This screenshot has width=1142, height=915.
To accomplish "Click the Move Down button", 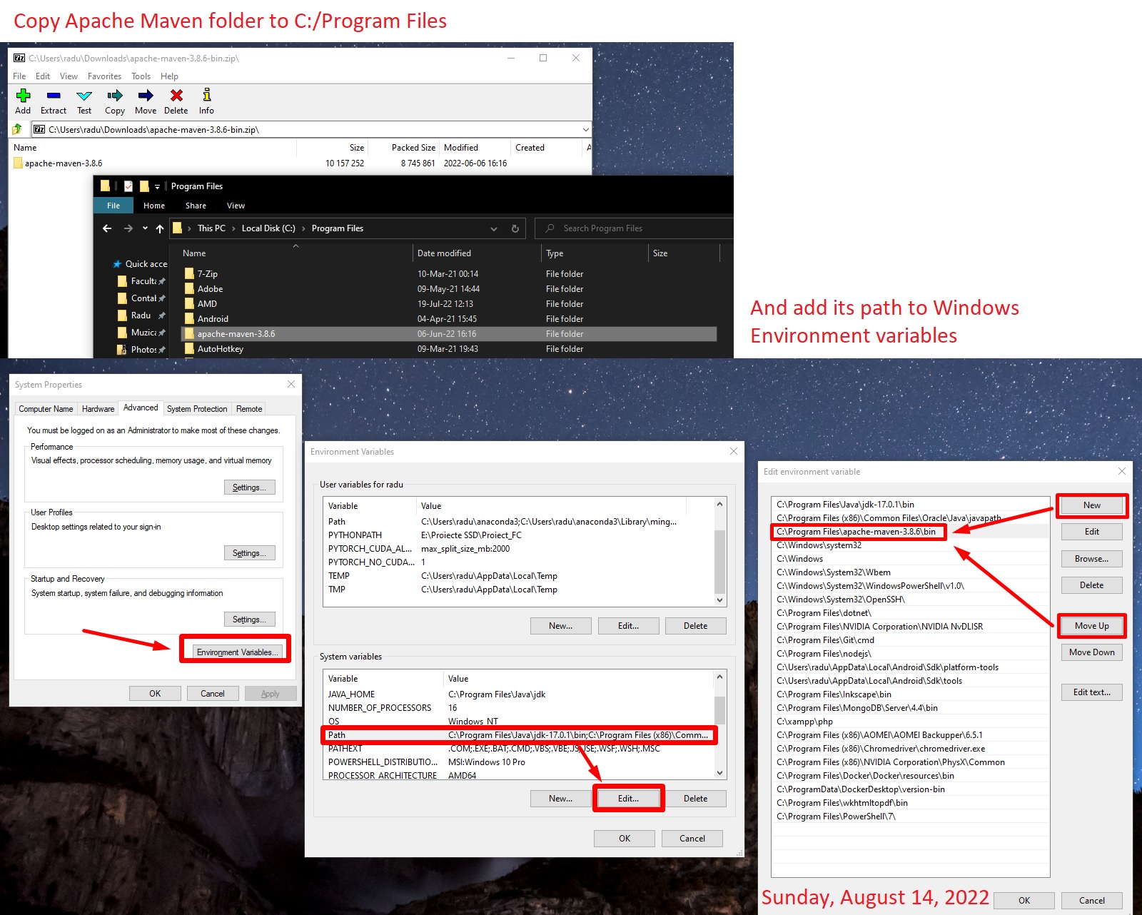I will (x=1091, y=652).
